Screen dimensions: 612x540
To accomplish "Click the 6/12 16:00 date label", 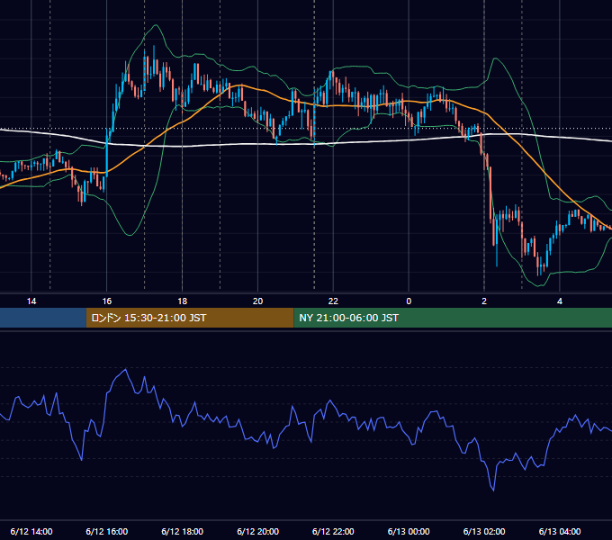I will click(x=106, y=531).
